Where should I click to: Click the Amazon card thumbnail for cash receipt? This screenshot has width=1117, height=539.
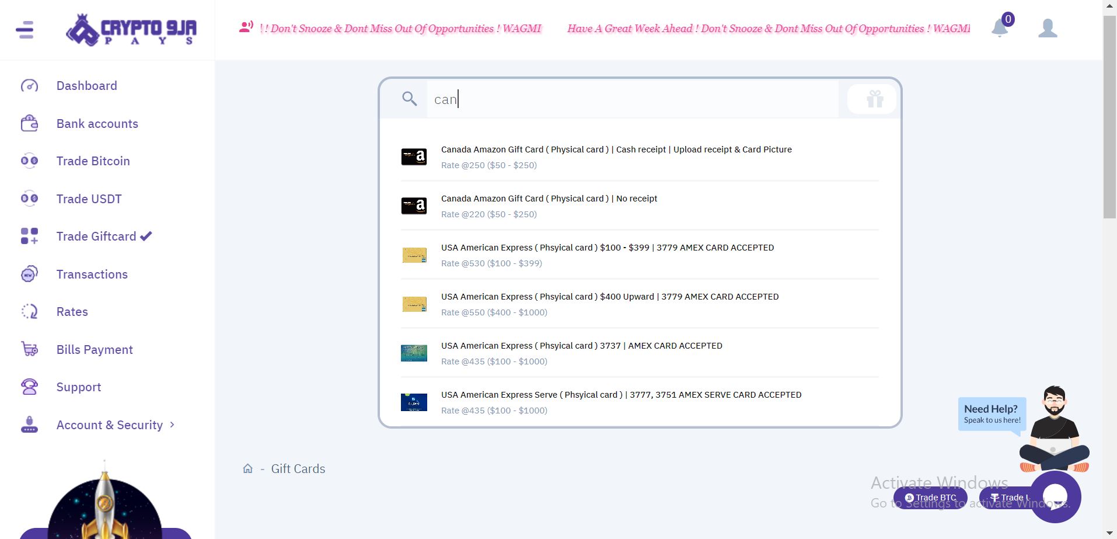[x=414, y=157]
